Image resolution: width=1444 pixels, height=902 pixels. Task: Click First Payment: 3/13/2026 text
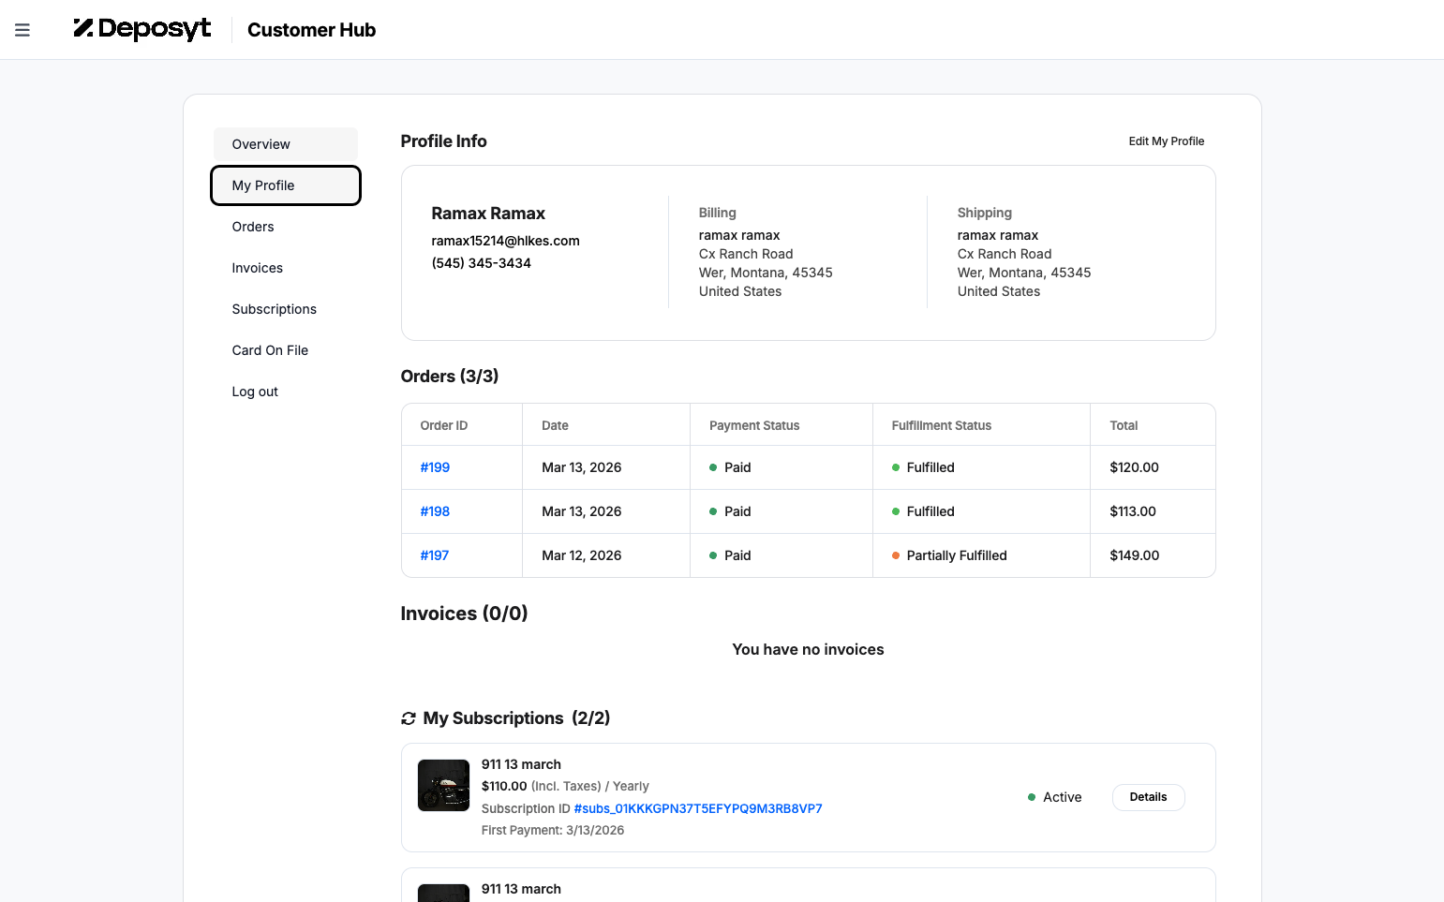(x=552, y=830)
